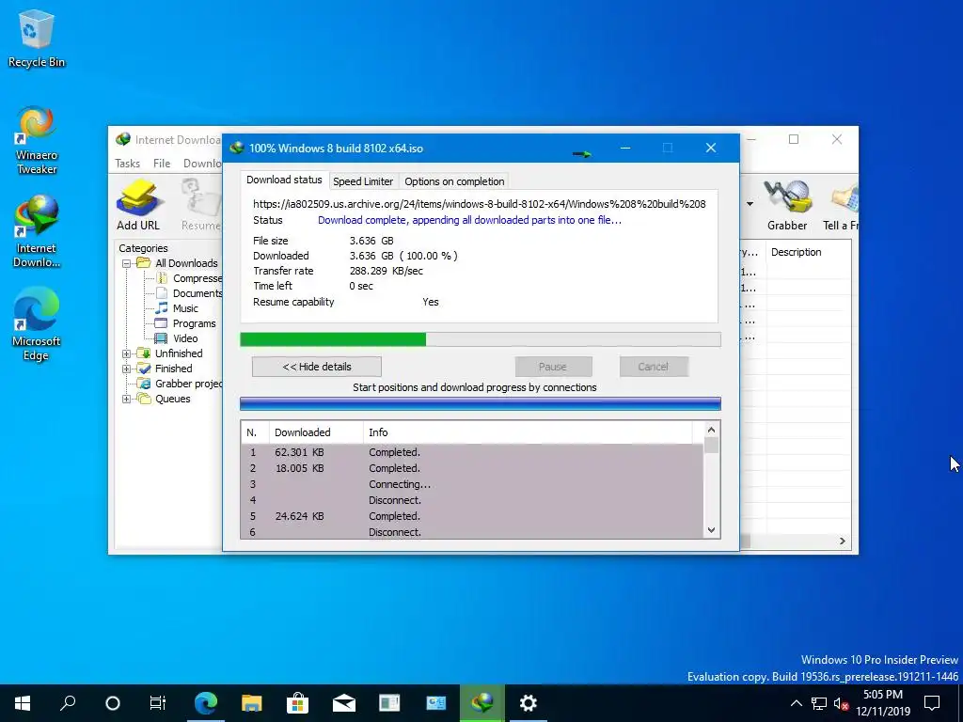Open Microsoft Store from taskbar

(x=297, y=703)
